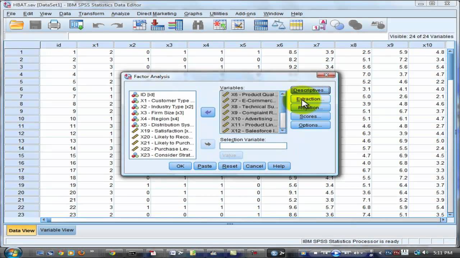
Task: Click the Scores button
Action: pos(310,116)
